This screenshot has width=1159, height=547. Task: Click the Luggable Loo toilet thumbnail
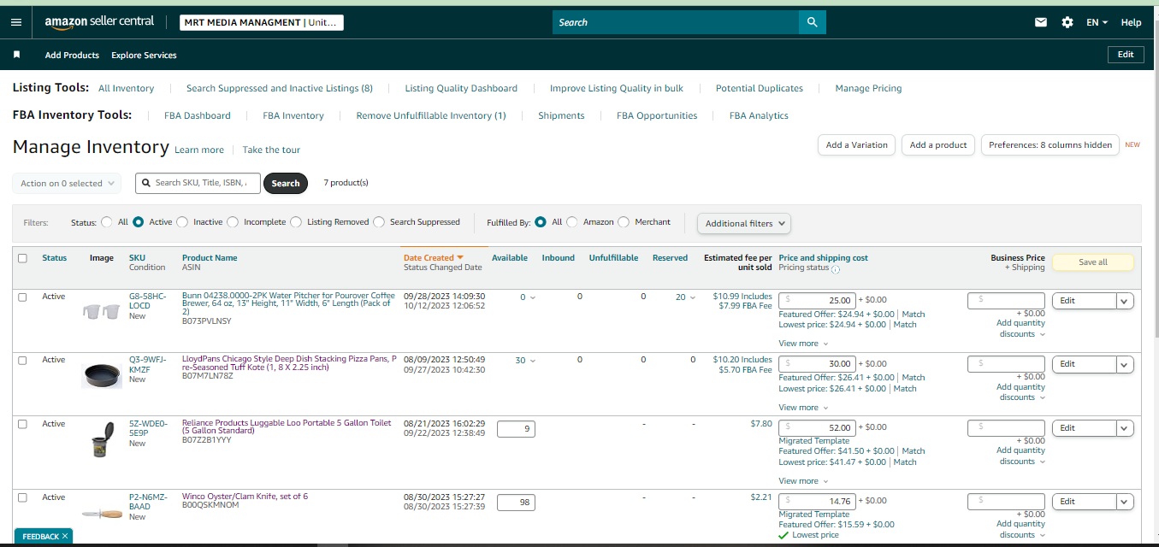102,439
